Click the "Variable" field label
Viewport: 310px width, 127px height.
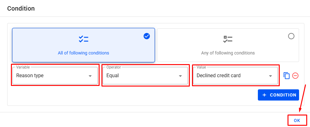point(23,67)
